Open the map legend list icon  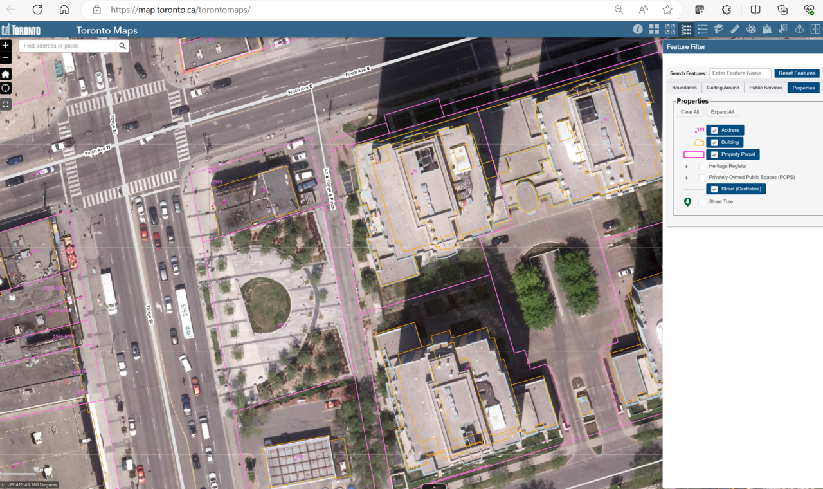702,29
